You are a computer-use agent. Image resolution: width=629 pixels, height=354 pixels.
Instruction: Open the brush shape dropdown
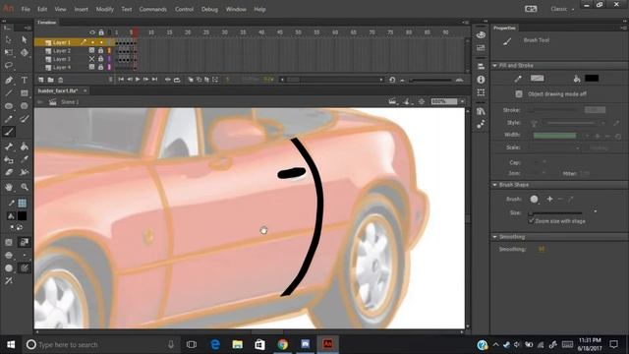click(x=535, y=199)
